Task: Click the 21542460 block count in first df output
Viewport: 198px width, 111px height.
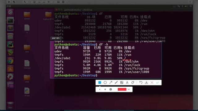Action: pyautogui.click(x=88, y=27)
